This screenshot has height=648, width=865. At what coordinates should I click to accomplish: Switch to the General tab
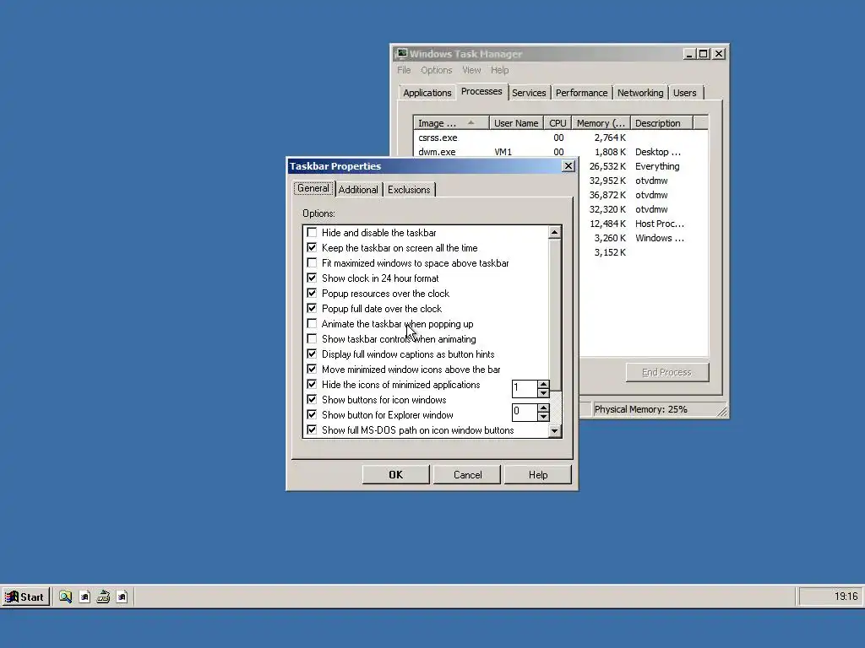pyautogui.click(x=313, y=188)
